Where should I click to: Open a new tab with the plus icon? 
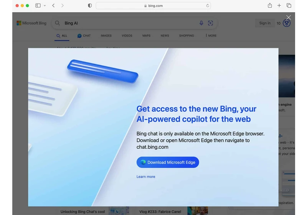coord(279,5)
